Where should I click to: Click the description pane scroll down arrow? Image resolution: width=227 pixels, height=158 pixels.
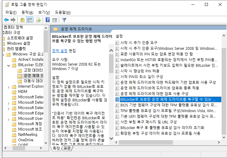click(111, 138)
